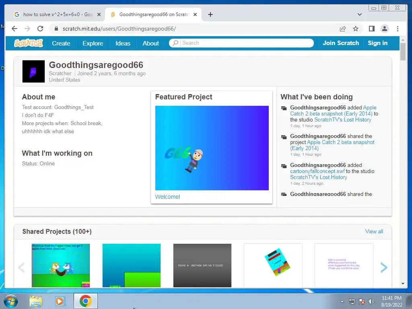Open the two cats project thumbnail

[61, 266]
